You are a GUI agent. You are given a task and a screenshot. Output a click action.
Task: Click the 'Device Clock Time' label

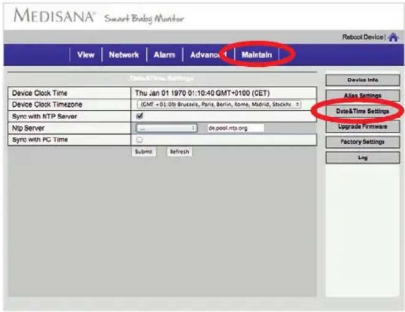pos(39,93)
